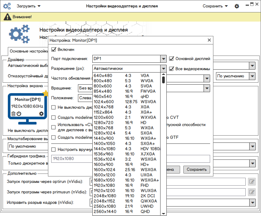Expand the Порт подключения DP1 dropdown
This screenshot has width=261, height=216.
(163, 59)
